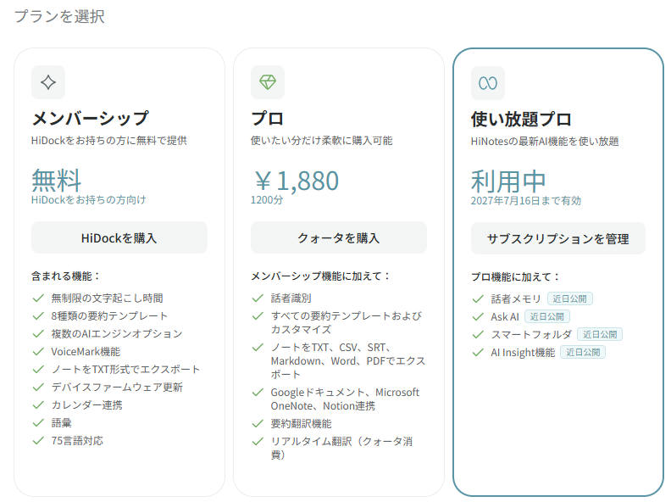This screenshot has height=502, width=671.
Task: Click the 近日公開 badge next to 話者メモリ
Action: pyautogui.click(x=570, y=298)
